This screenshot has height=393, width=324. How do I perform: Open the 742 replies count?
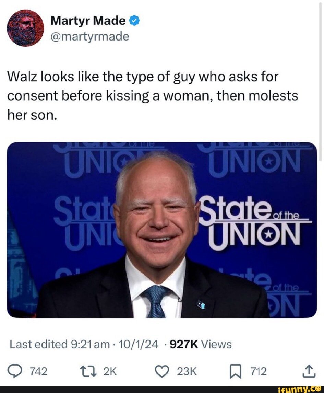tap(38, 371)
